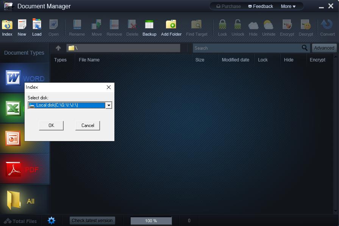The height and width of the screenshot is (226, 339).
Task: Click the Find Target icon
Action: pyautogui.click(x=197, y=28)
